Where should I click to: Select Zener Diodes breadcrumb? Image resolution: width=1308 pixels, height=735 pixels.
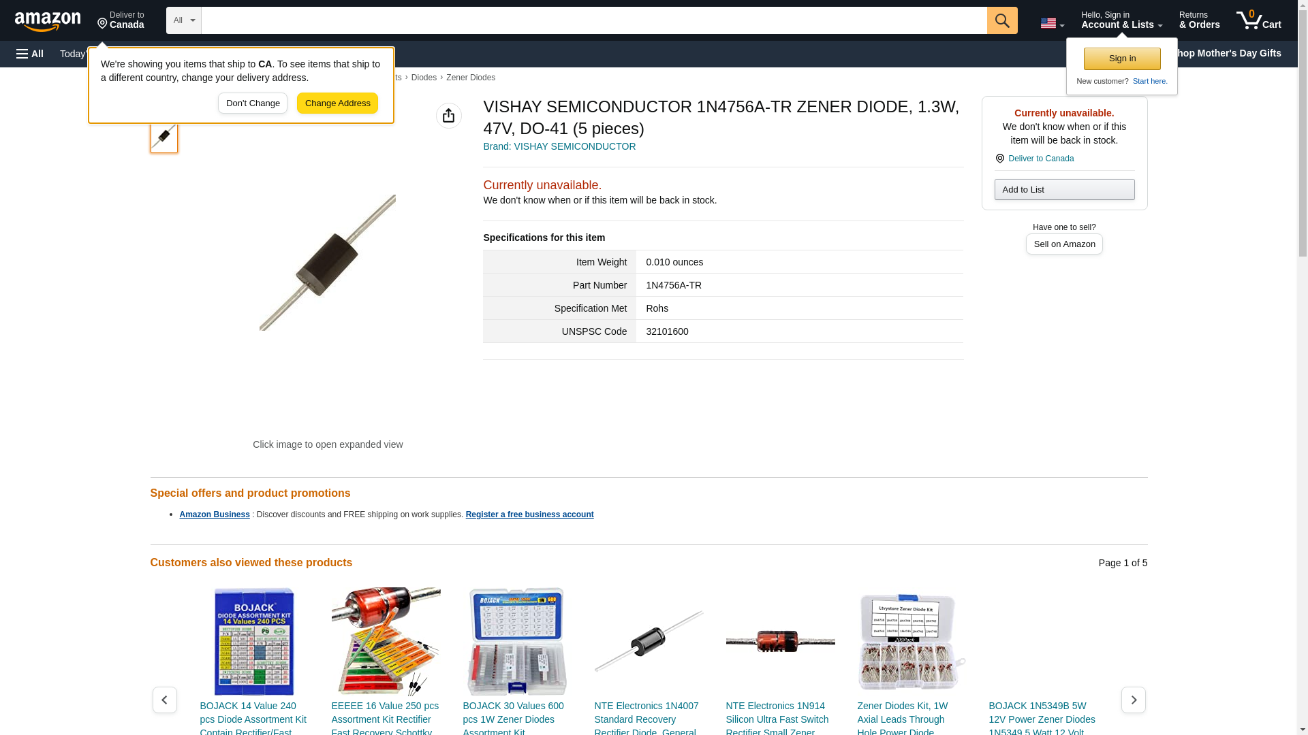(471, 78)
